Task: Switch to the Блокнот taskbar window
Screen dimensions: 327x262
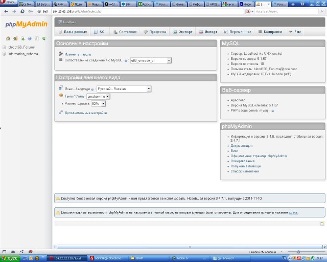Action: click(x=230, y=258)
